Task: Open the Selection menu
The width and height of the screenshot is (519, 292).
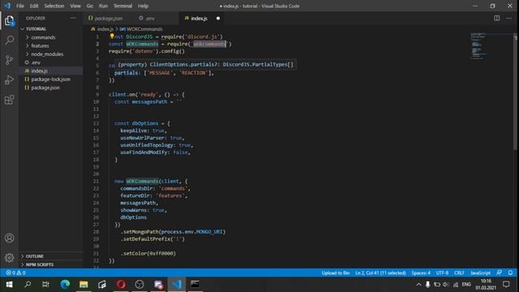Action: (x=54, y=6)
